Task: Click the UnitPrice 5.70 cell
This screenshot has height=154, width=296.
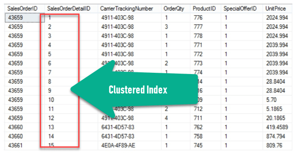Action: [x=277, y=99]
